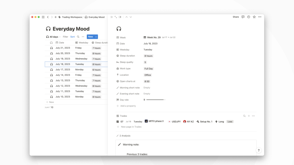Open the Trades section three-dot menu
Viewport: 294px width, 165px height.
coord(254,116)
